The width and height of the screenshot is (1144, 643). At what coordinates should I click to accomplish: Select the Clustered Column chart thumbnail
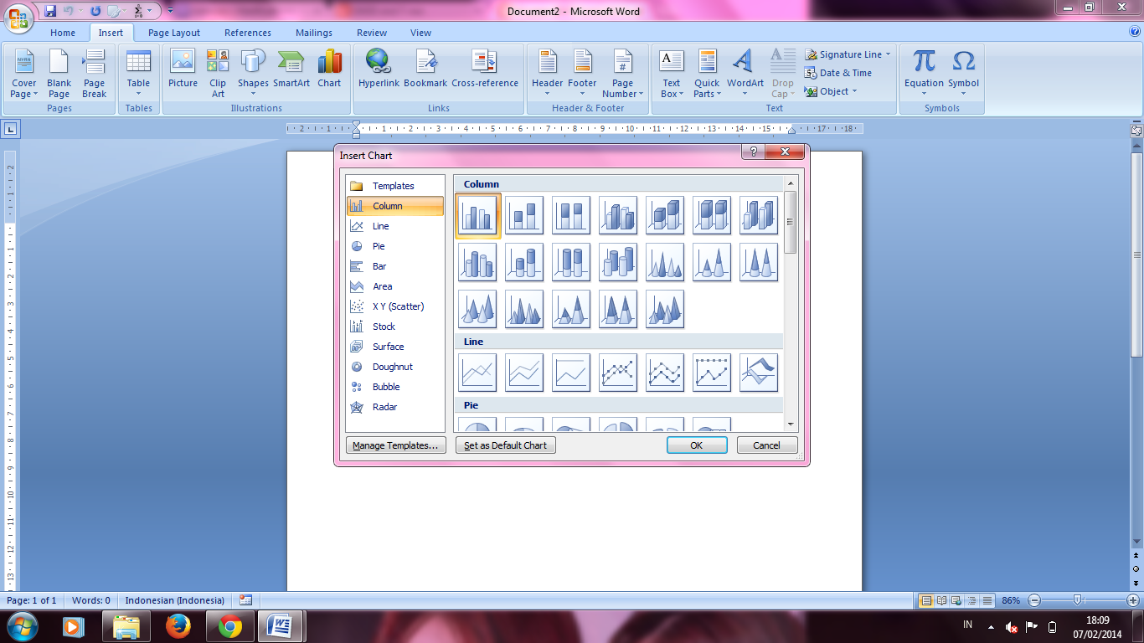coord(478,215)
